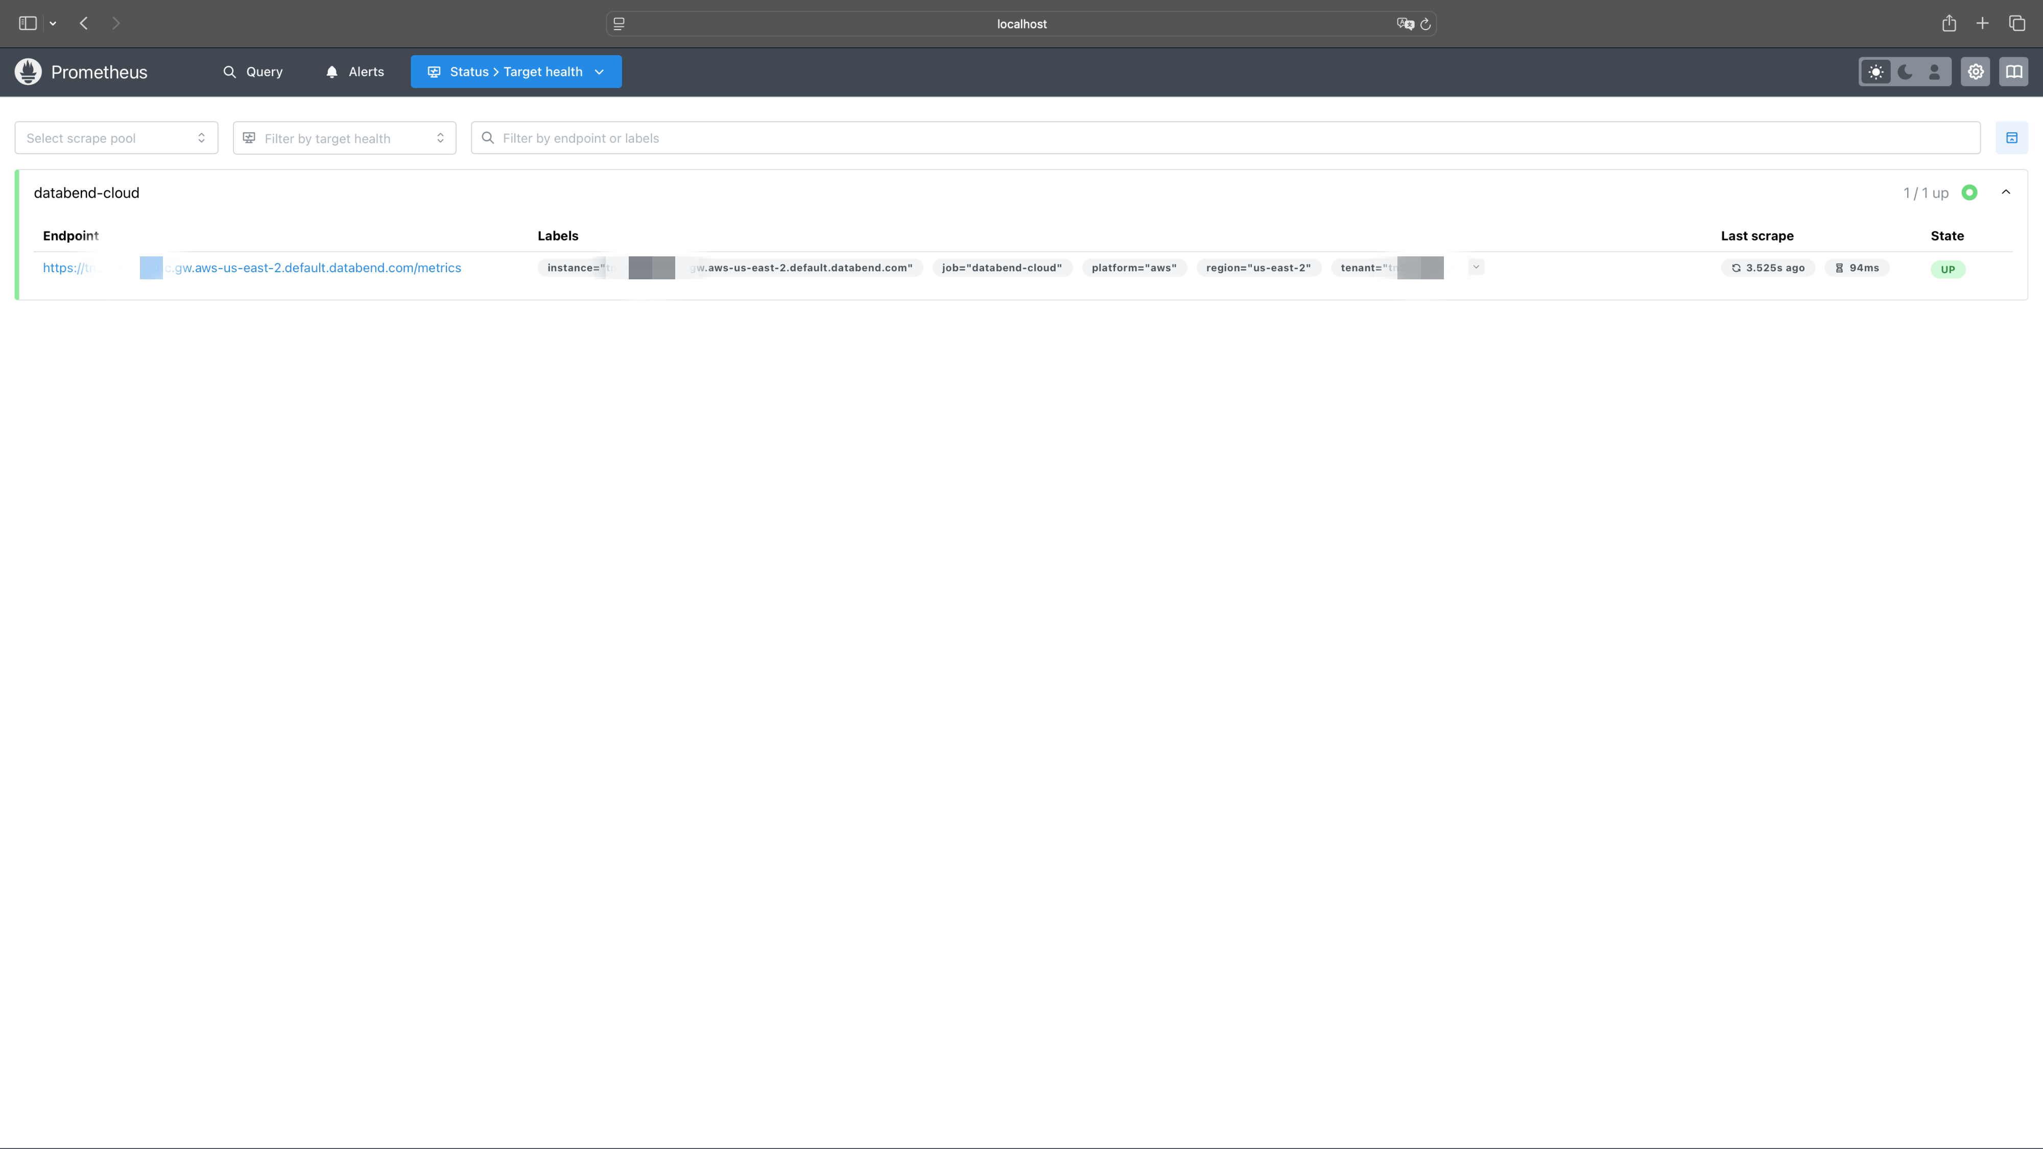The image size is (2043, 1149).
Task: Switch to dark theme
Action: [1905, 72]
